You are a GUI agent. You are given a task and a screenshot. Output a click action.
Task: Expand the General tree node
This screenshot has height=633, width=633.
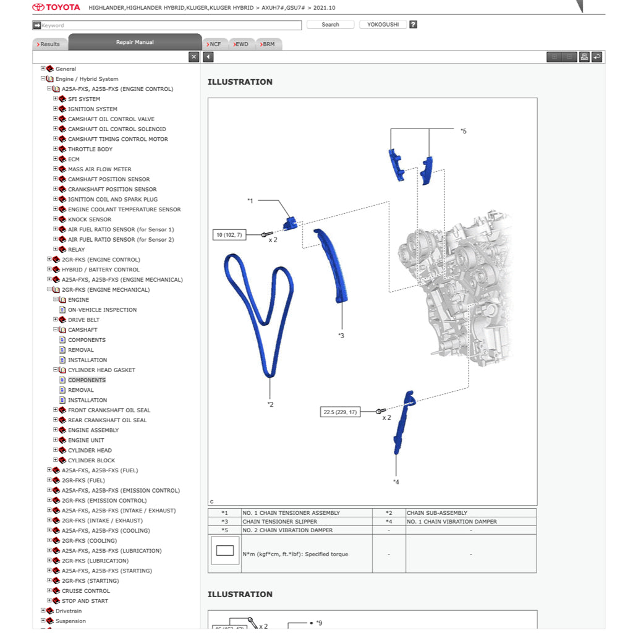click(x=43, y=69)
